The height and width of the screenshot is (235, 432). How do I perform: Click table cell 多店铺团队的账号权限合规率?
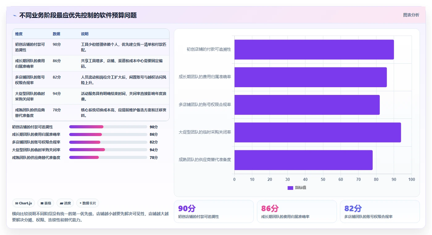(x=30, y=80)
